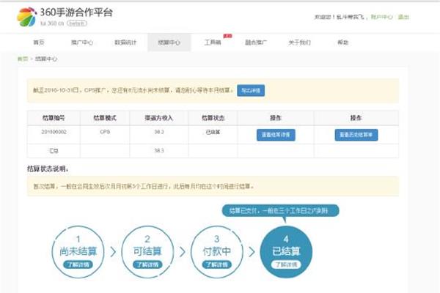Click 了解详情 under 可结算
The height and width of the screenshot is (293, 440).
click(x=147, y=264)
